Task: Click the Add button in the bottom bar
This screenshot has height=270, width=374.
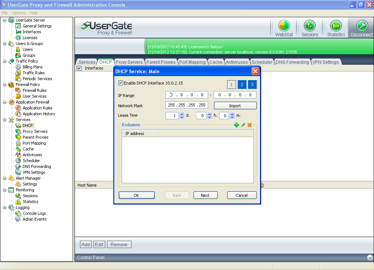Action: tap(85, 244)
